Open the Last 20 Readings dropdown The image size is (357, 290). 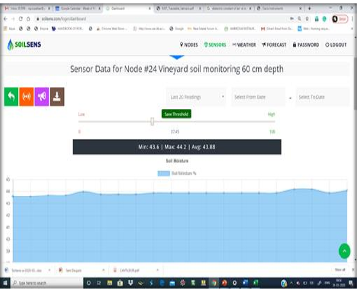pyautogui.click(x=196, y=97)
